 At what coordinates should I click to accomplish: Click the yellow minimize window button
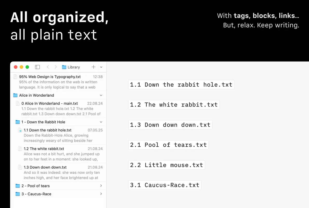(x=22, y=67)
